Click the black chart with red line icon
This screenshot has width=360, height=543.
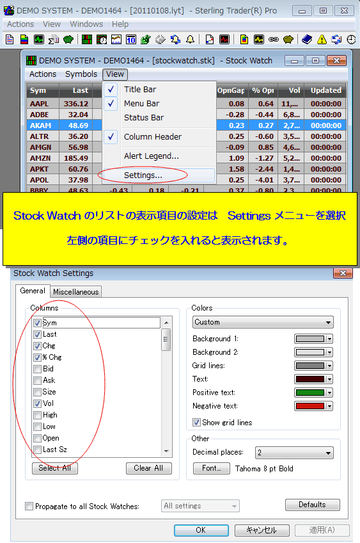click(224, 40)
